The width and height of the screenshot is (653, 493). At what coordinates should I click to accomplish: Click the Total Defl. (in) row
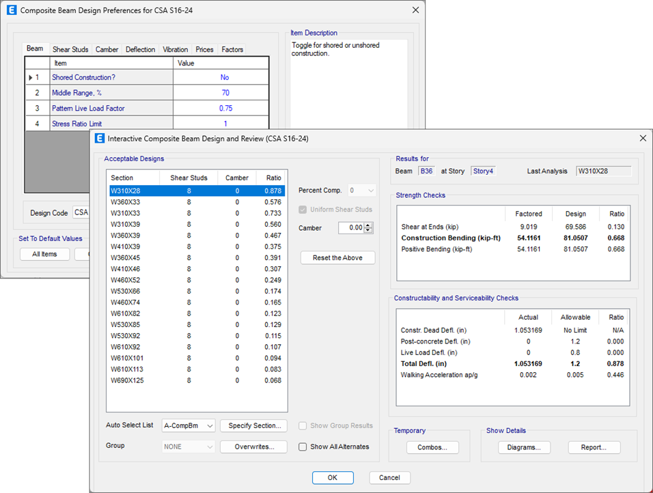[513, 364]
